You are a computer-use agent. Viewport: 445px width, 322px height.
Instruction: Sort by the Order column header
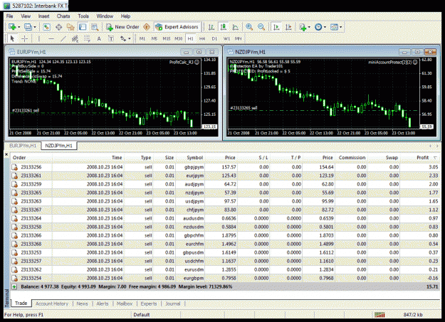pos(19,158)
